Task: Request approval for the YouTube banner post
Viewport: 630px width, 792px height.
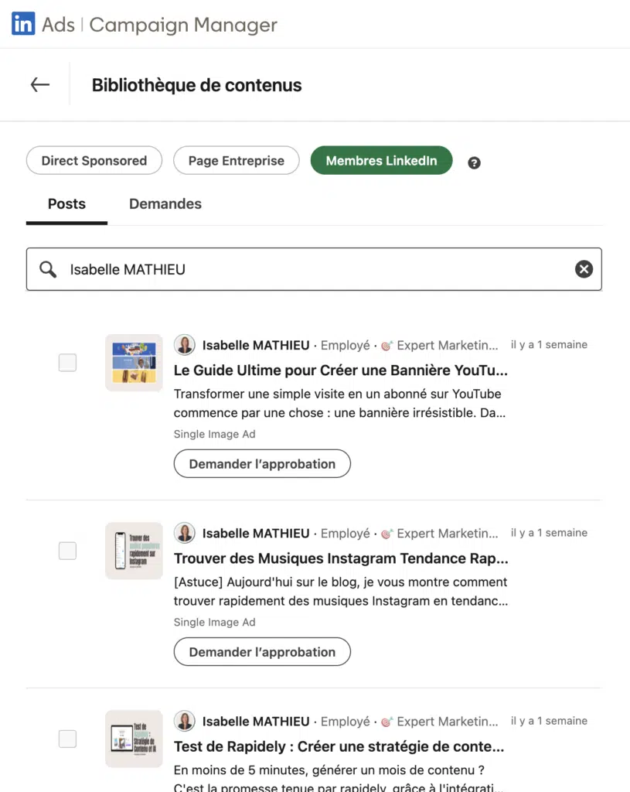Action: (262, 464)
